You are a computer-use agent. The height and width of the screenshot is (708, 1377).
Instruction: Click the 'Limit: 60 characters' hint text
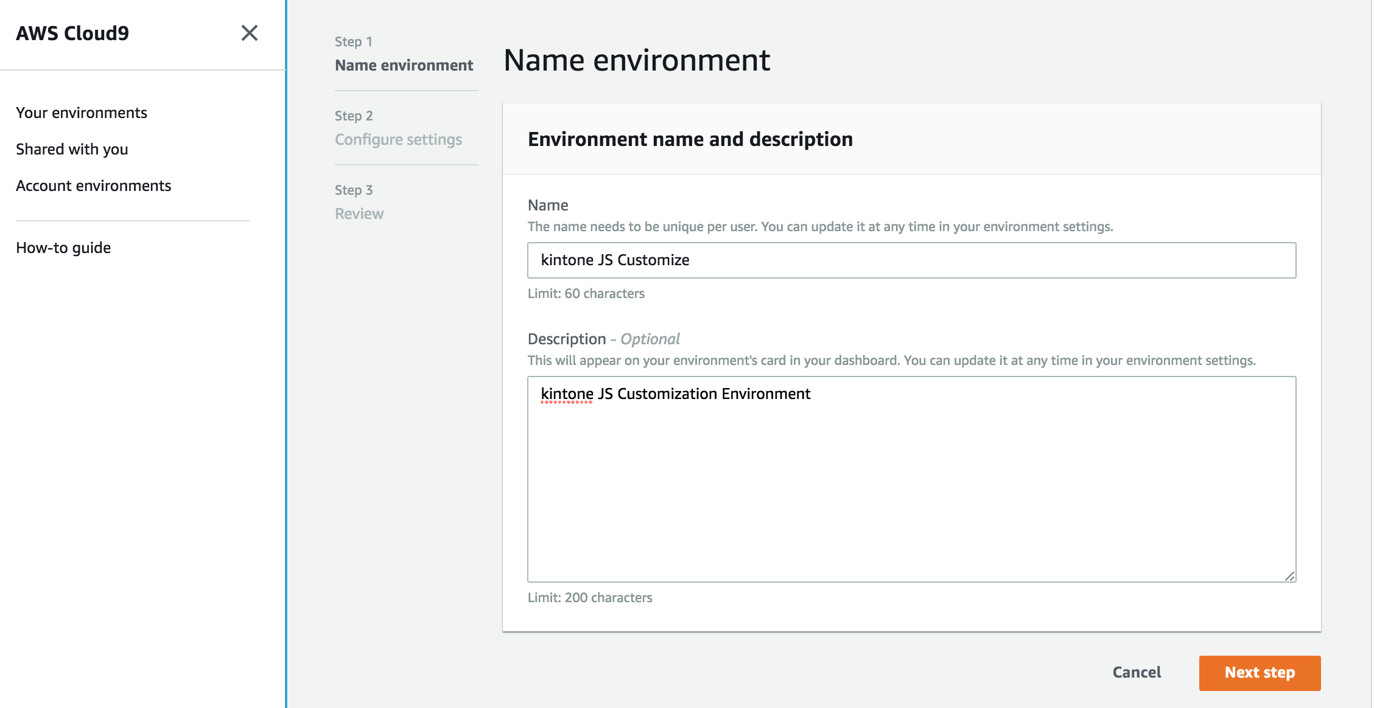tap(586, 293)
